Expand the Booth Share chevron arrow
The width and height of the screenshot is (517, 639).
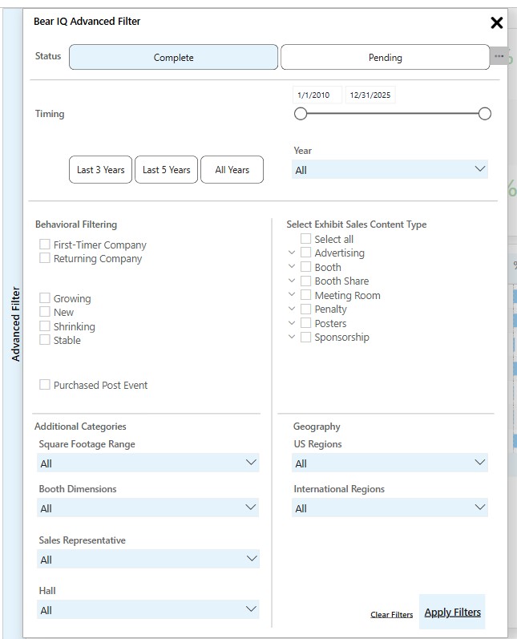click(292, 281)
